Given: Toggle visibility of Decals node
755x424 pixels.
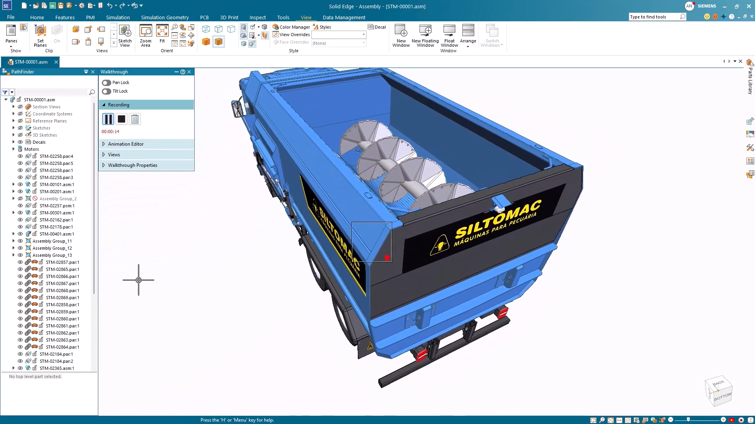Looking at the screenshot, I should [20, 142].
